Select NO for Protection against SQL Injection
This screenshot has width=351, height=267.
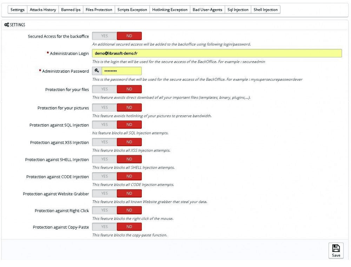[129, 124]
